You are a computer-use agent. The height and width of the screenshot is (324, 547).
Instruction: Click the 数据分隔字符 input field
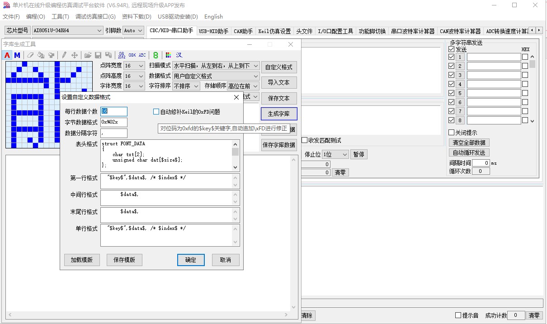[x=114, y=133]
